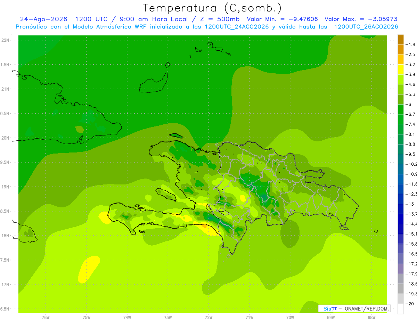Click the dark orange swatch atop the colorbar
417x322 pixels.
(x=401, y=40)
